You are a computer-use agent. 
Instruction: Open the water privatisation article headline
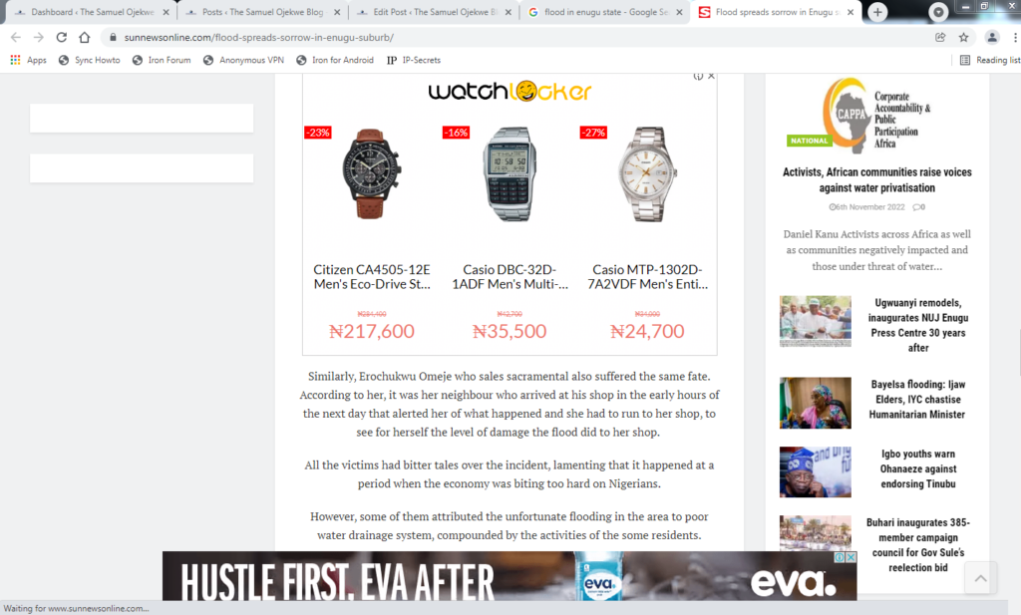pyautogui.click(x=877, y=179)
